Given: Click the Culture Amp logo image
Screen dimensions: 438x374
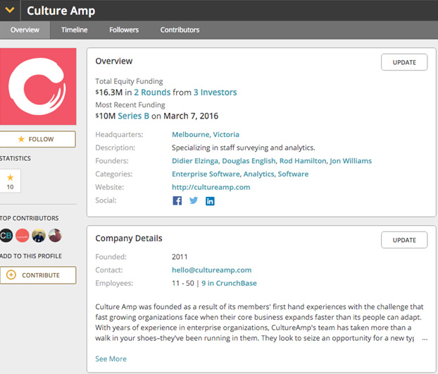Looking at the screenshot, I should click(38, 87).
